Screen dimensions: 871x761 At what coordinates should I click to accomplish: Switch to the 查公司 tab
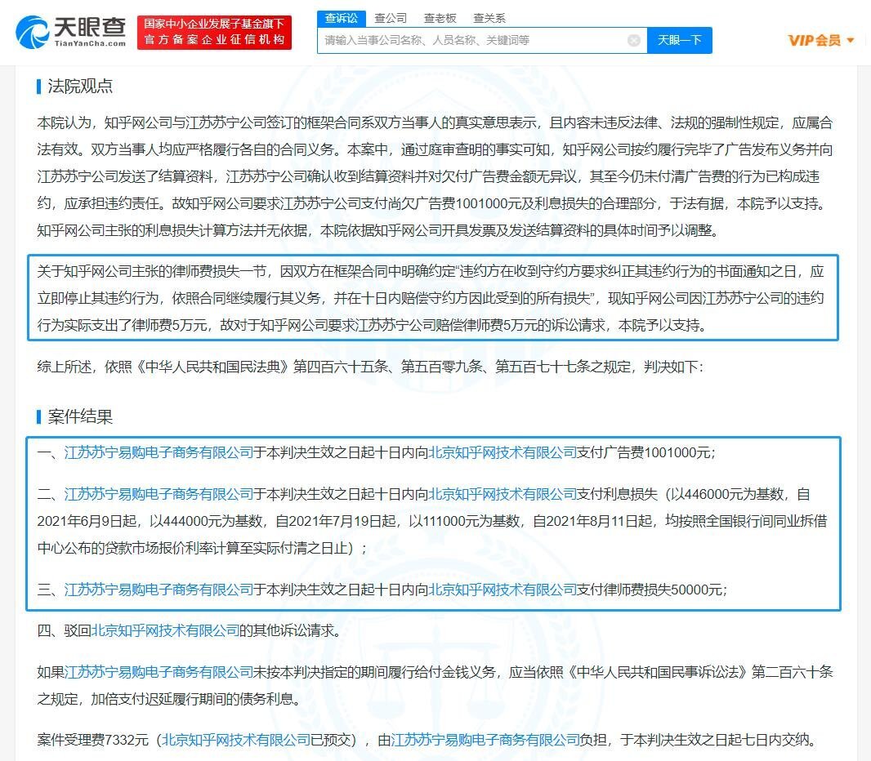point(391,18)
